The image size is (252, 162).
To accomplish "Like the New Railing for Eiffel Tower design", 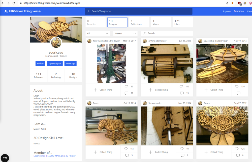I will tap(126, 87).
